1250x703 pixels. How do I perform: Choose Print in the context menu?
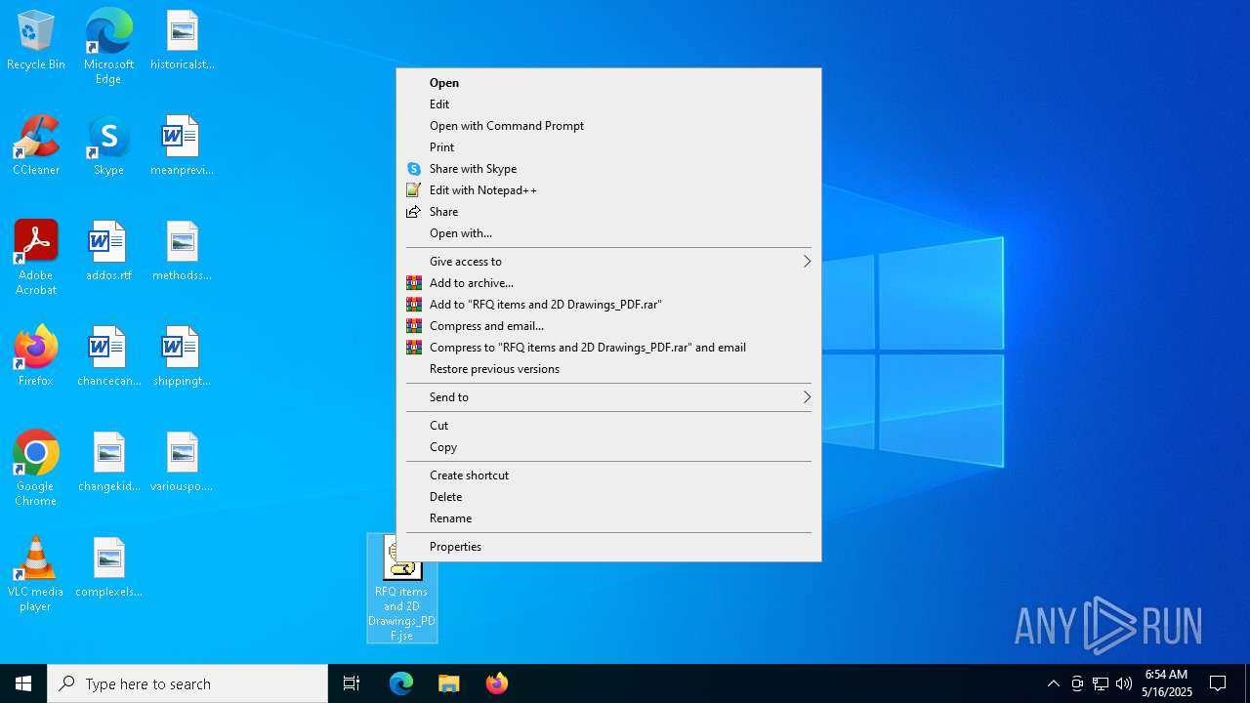point(608,147)
